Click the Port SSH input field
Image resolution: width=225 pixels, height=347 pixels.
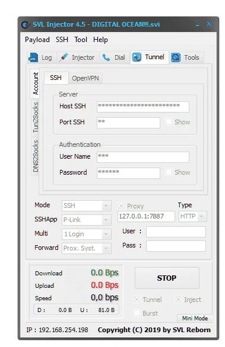[x=128, y=123]
